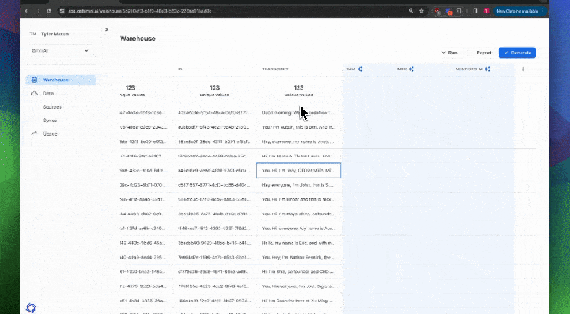570x314 pixels.
Task: Click the browser forward arrow
Action: click(x=38, y=11)
